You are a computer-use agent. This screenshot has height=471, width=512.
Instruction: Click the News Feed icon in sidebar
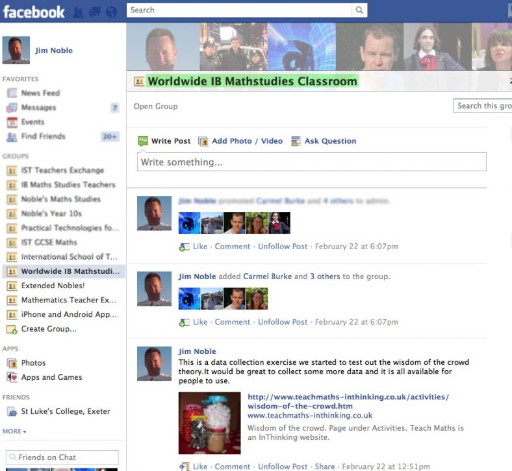coord(12,93)
